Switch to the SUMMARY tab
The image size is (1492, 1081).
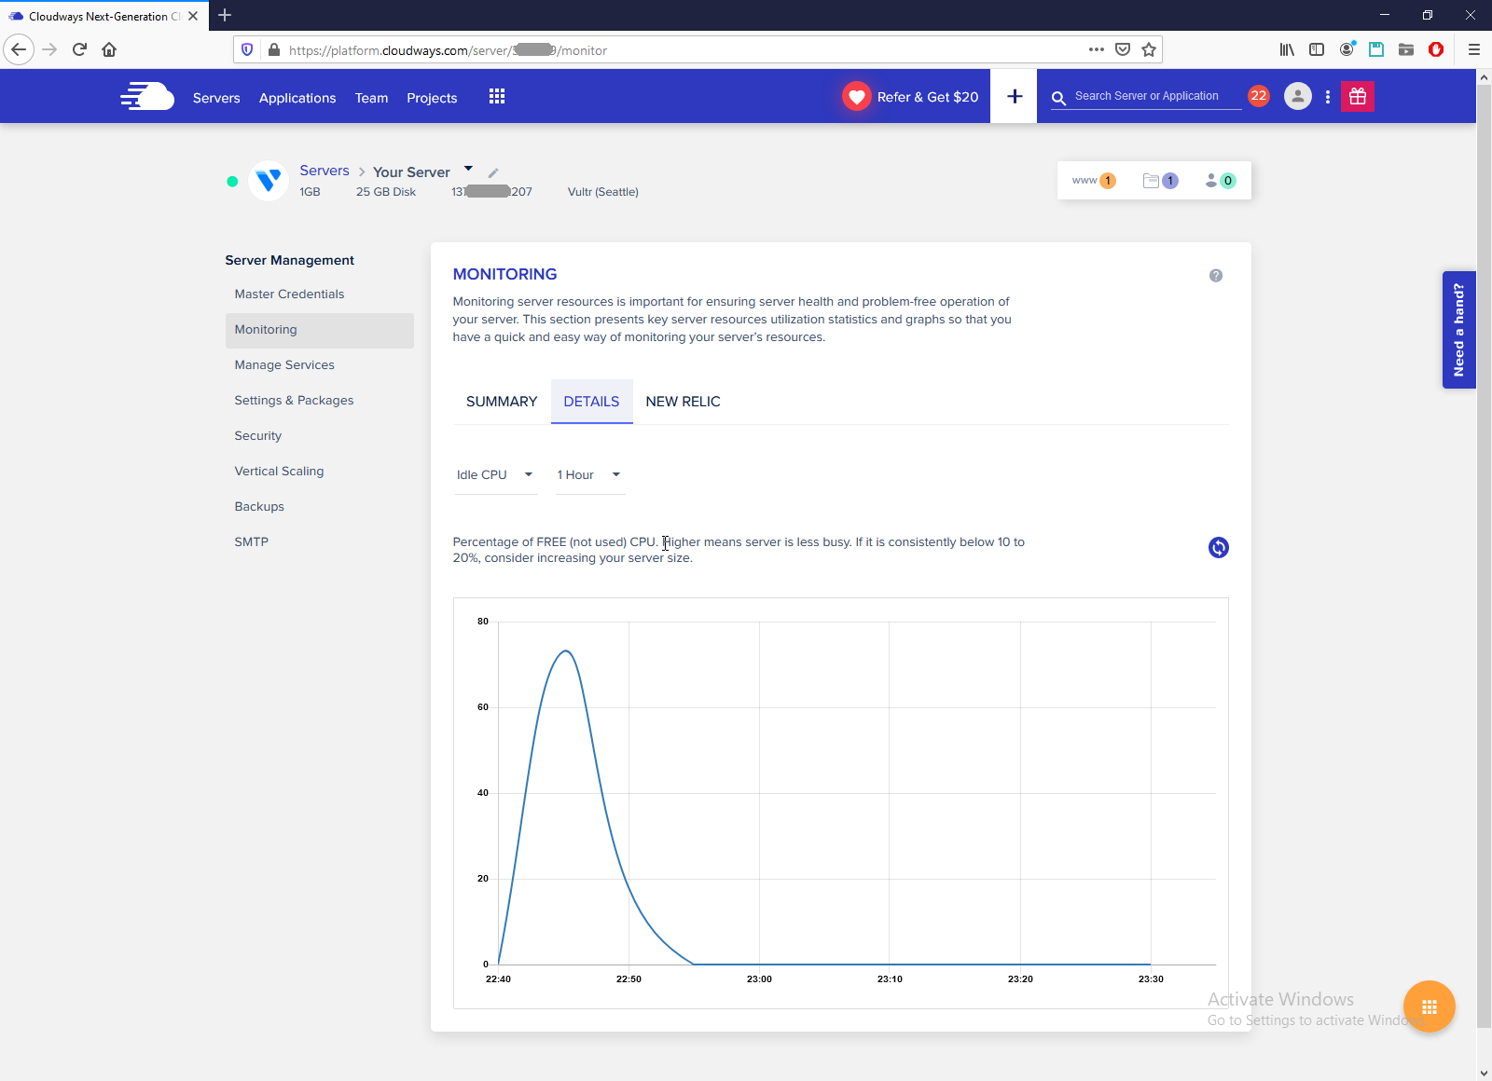point(502,402)
